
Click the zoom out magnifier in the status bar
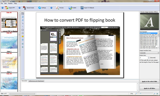[136, 93]
